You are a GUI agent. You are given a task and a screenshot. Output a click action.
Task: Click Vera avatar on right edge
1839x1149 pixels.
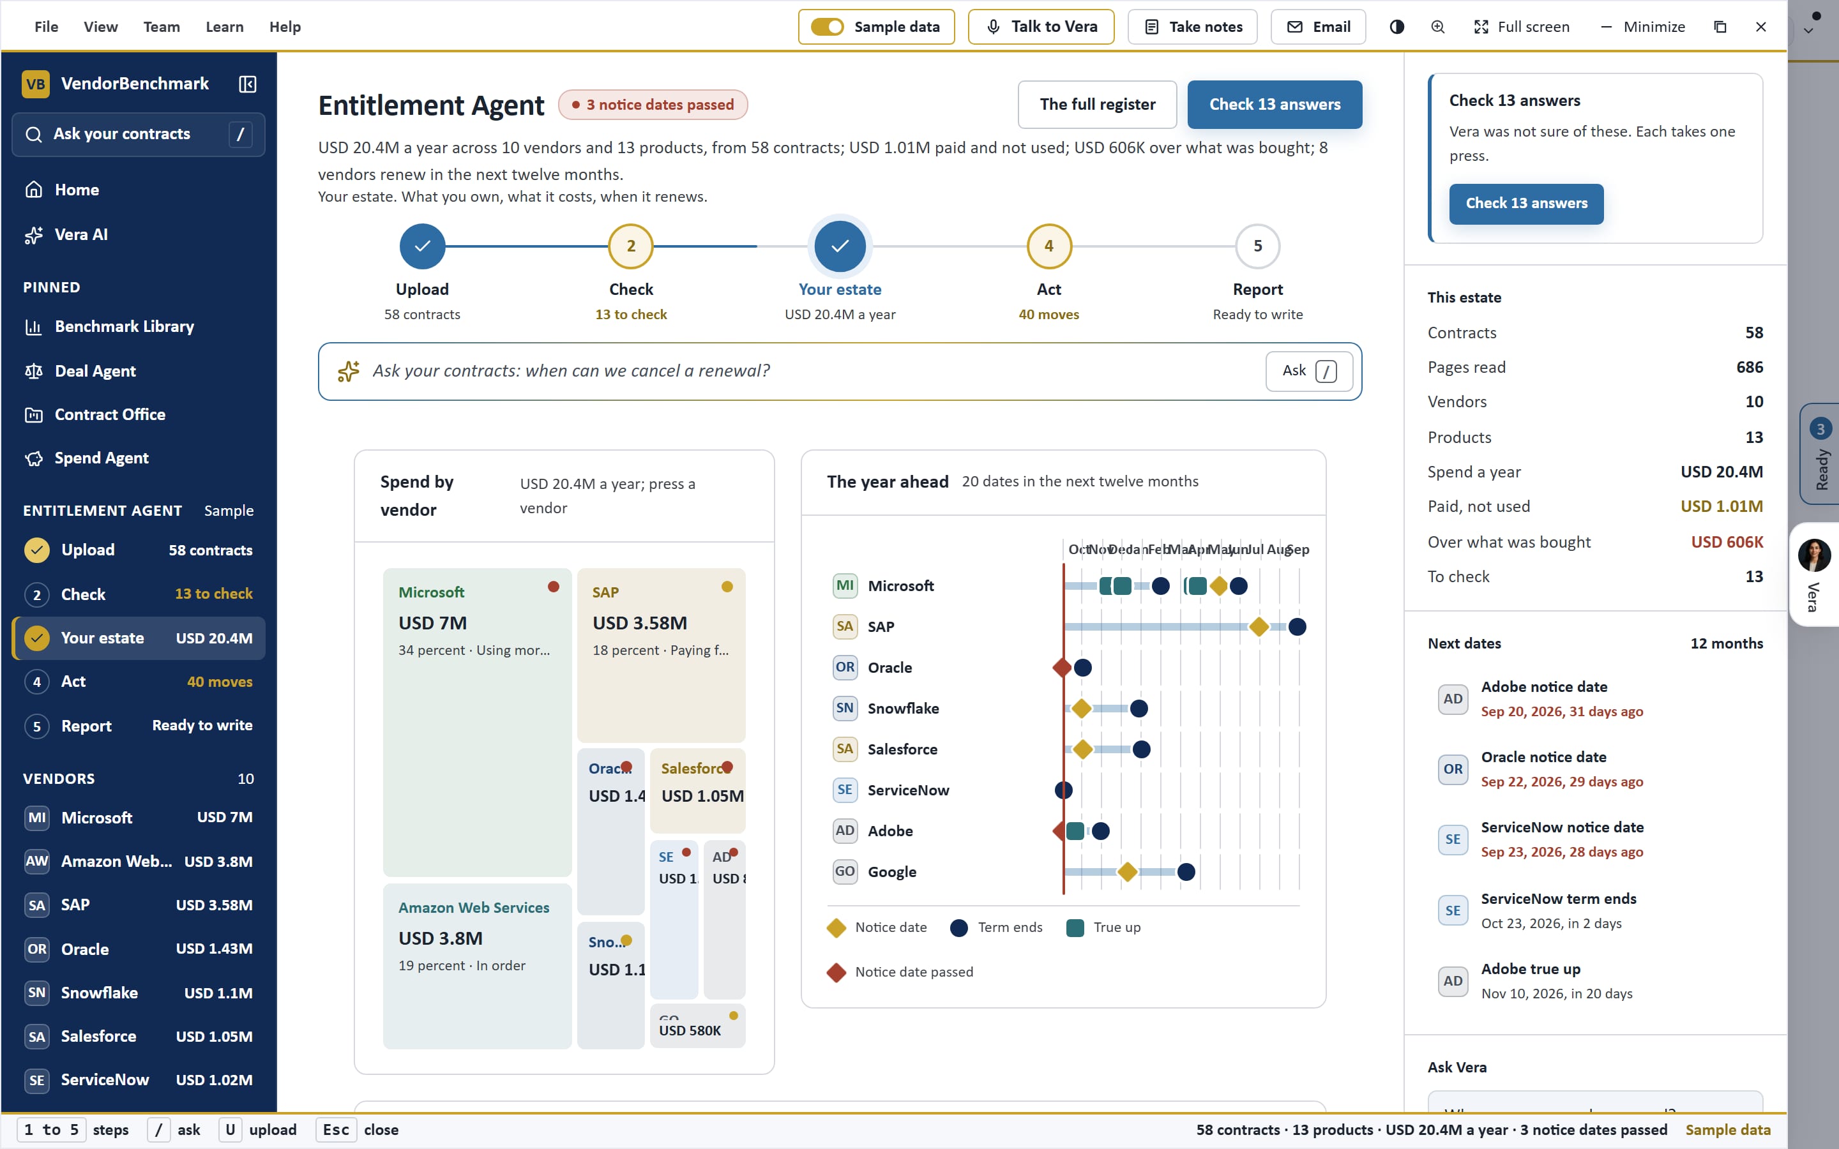click(1815, 555)
